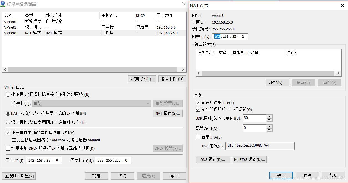Screen dimensions: 348x183
Task: Click 取消 in NAT 设置 dialog
Action: (x=307, y=176)
